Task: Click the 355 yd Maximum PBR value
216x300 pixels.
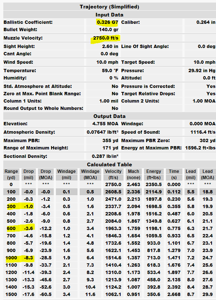Action: (x=110, y=140)
